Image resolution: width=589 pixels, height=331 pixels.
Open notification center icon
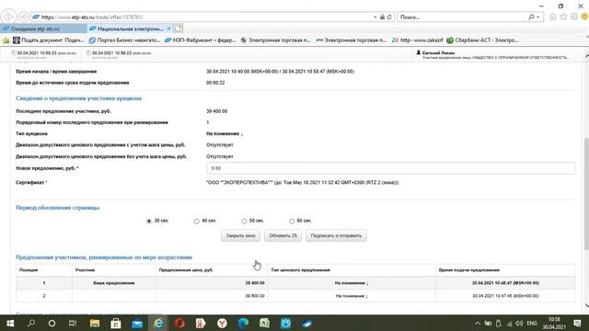(x=578, y=323)
